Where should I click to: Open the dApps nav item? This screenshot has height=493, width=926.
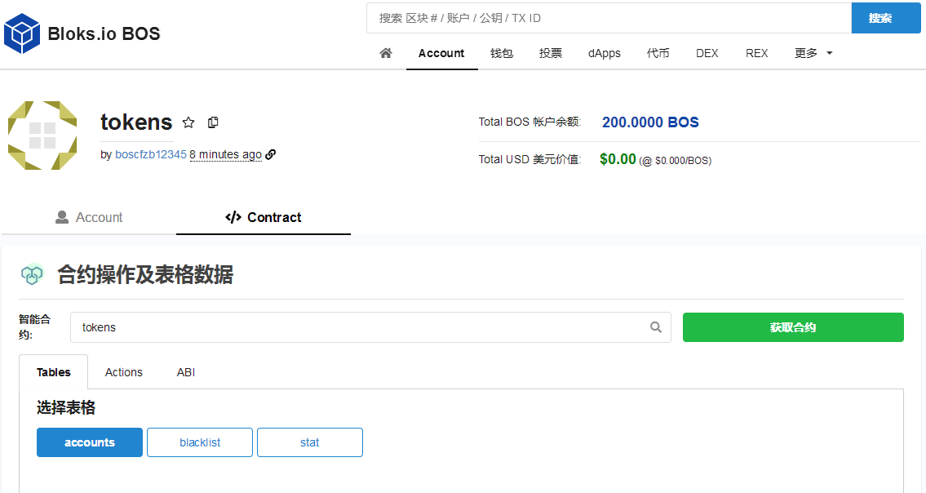click(x=605, y=53)
